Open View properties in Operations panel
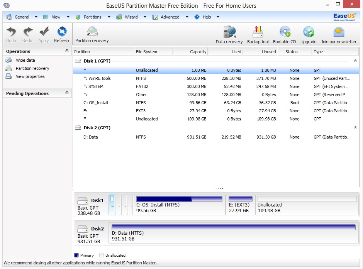 coord(30,76)
